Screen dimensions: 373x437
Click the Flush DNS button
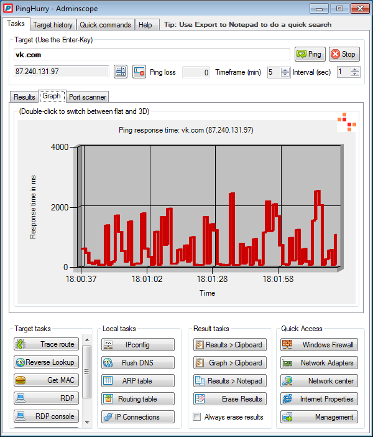[x=138, y=362]
